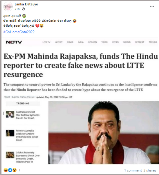The height and width of the screenshot is (175, 159).
Task: Click the Lanka DataEye profile picture
Action: tap(8, 7)
